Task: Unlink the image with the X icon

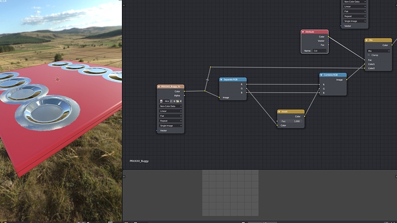Action: pos(181,101)
